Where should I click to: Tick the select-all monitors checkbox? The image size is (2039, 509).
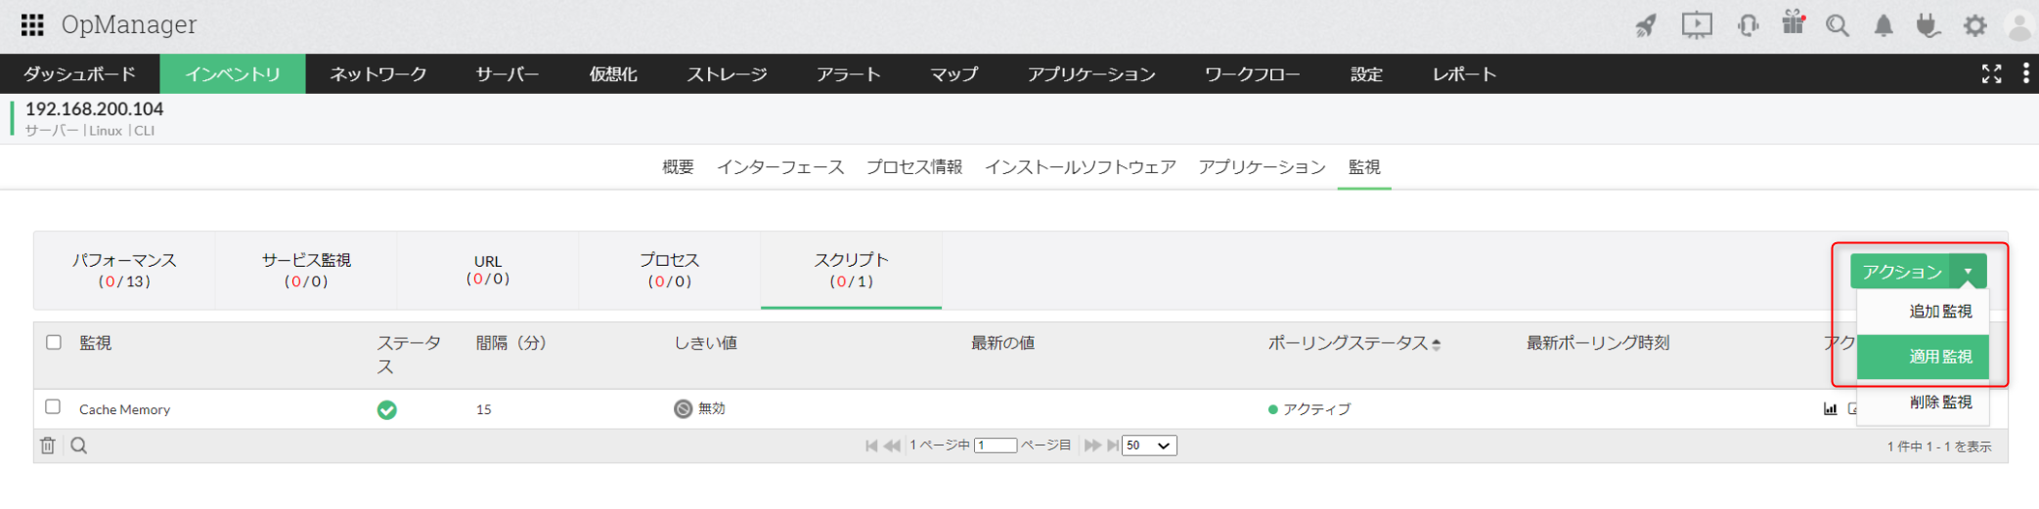[54, 342]
